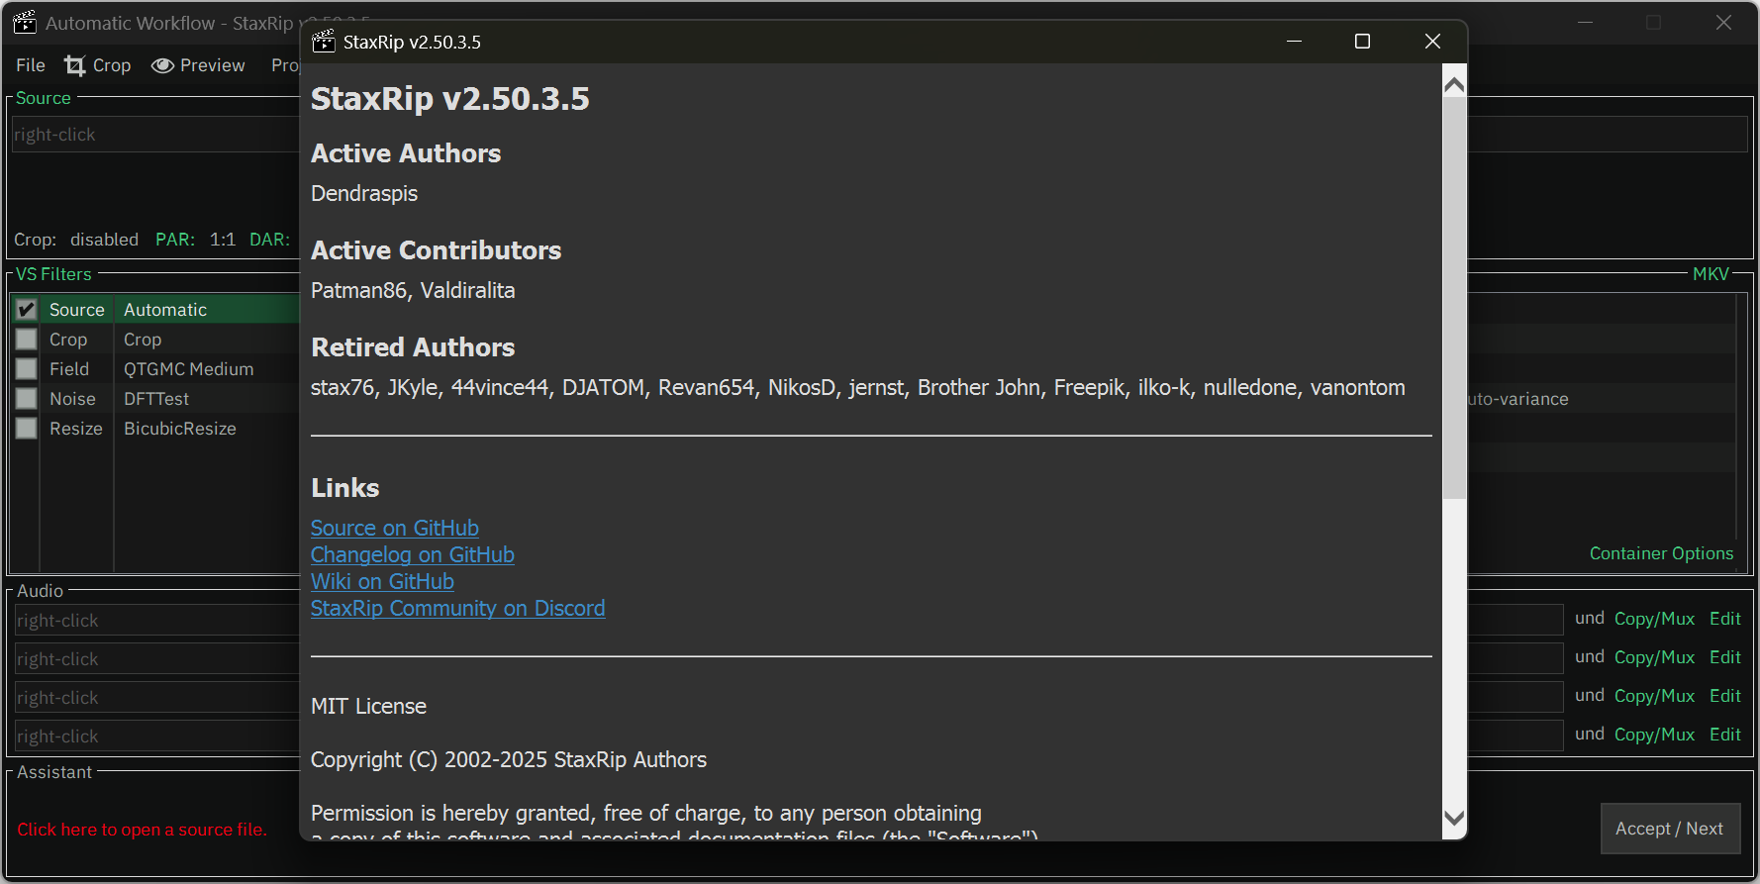Image resolution: width=1760 pixels, height=884 pixels.
Task: Enable the Noise filter checkbox
Action: click(27, 399)
